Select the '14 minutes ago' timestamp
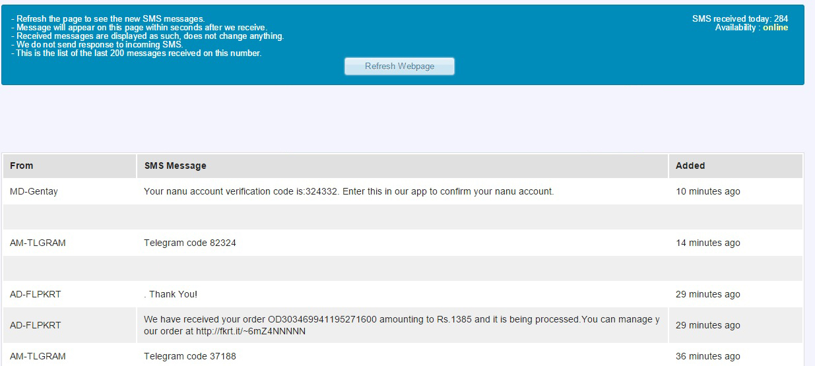 (708, 243)
